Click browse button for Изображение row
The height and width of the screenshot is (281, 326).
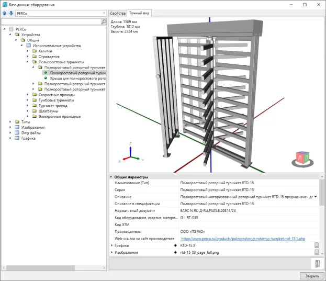[316, 253]
